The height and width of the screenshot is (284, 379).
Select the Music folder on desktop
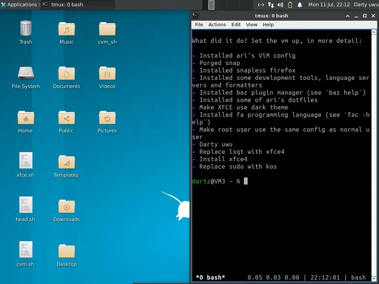[67, 32]
